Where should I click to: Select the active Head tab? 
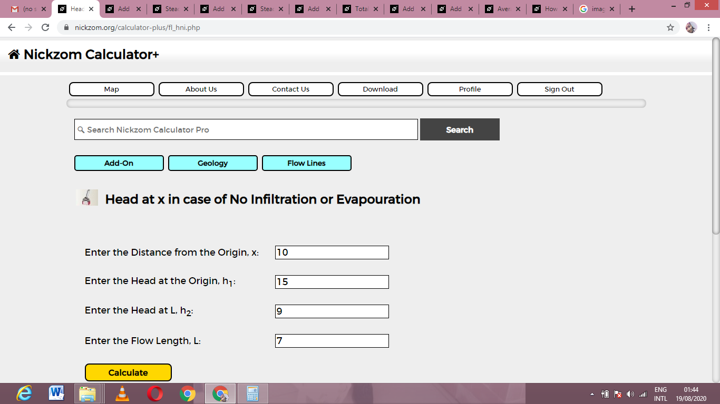(75, 9)
